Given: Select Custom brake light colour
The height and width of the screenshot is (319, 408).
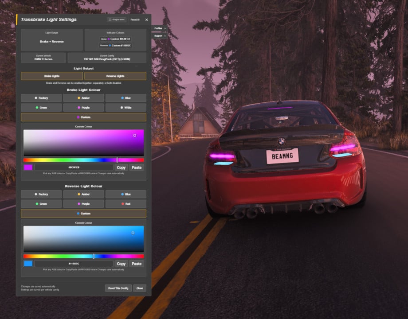Looking at the screenshot, I should click(83, 117).
